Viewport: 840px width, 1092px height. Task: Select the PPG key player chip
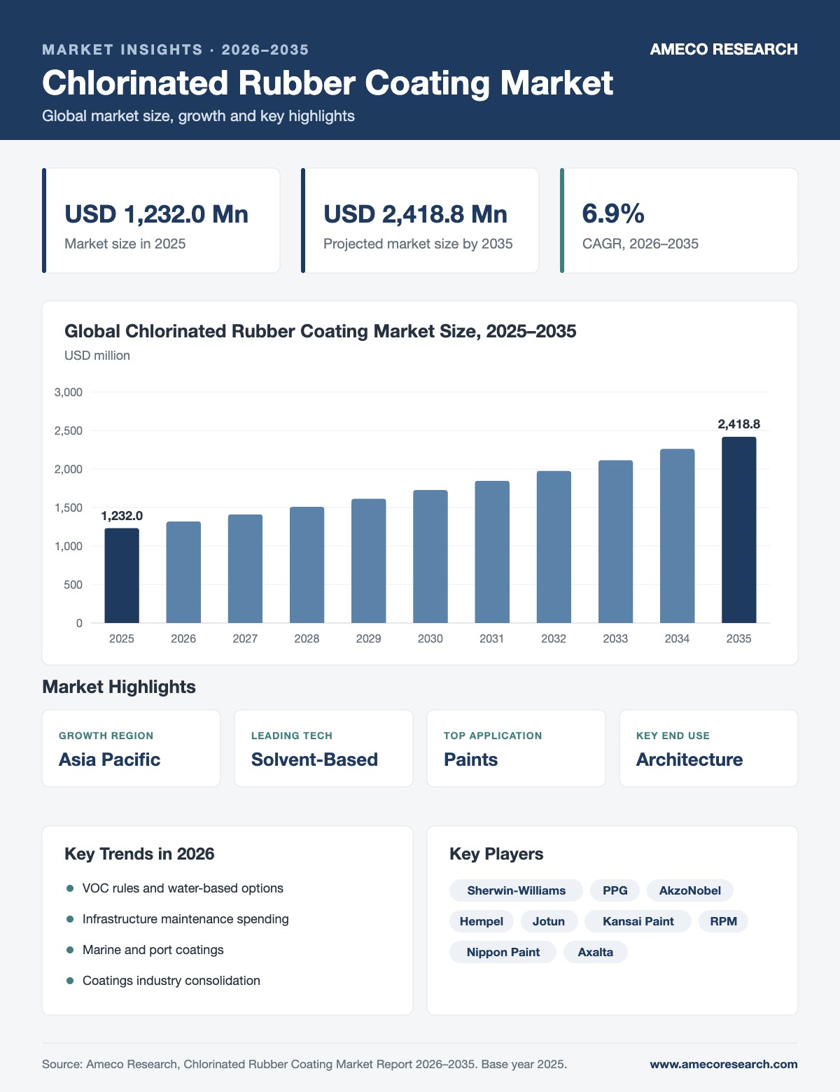click(x=615, y=890)
